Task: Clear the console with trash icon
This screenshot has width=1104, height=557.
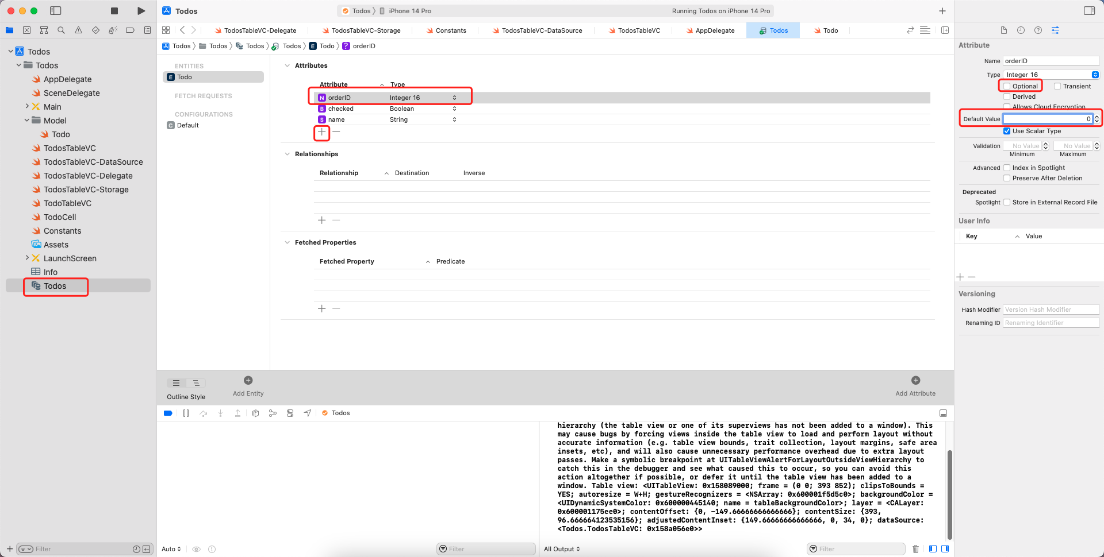Action: [x=915, y=549]
